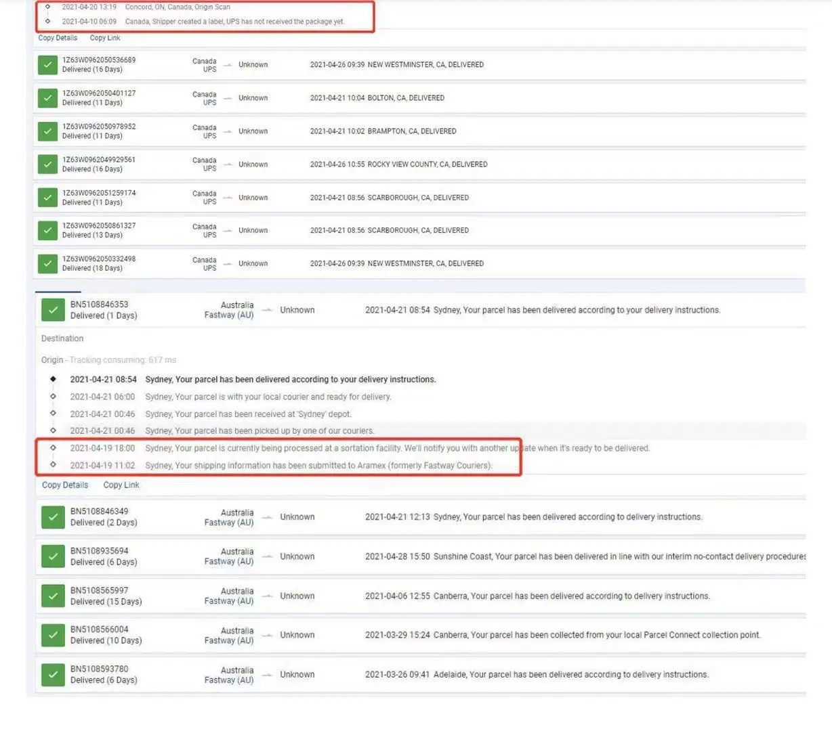Screen dimensions: 832x731
Task: Click route arrow icon in BN5108935694 row
Action: (x=267, y=556)
